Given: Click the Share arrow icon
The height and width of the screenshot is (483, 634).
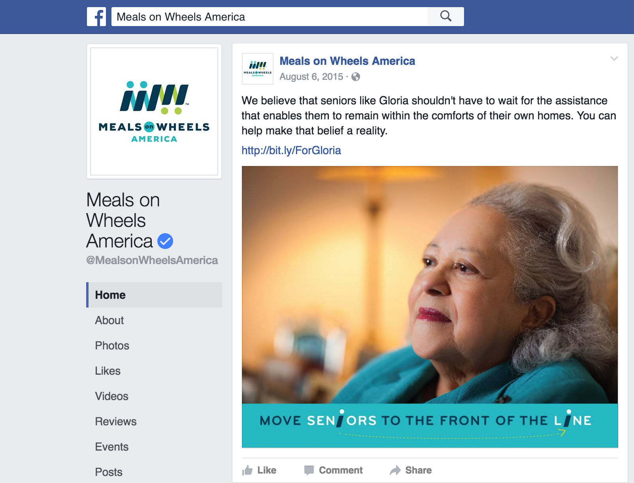Looking at the screenshot, I should point(395,470).
